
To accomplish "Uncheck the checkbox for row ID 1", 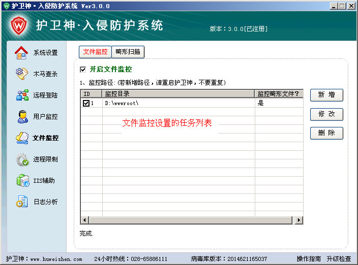I will click(86, 103).
